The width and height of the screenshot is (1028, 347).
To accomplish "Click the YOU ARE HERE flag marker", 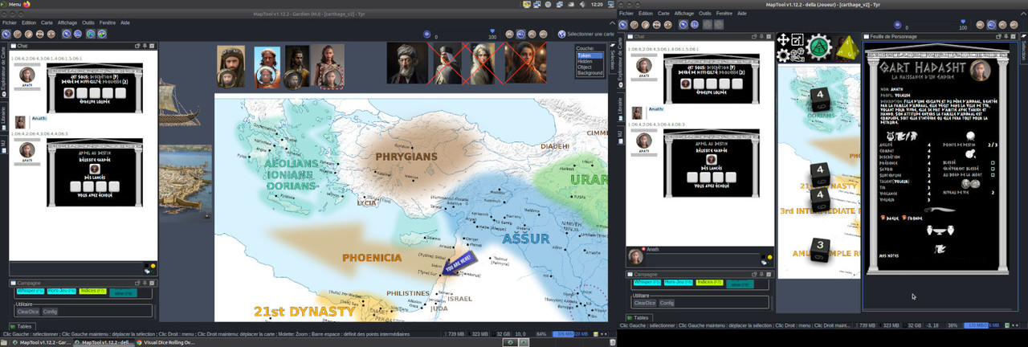I will [x=460, y=263].
